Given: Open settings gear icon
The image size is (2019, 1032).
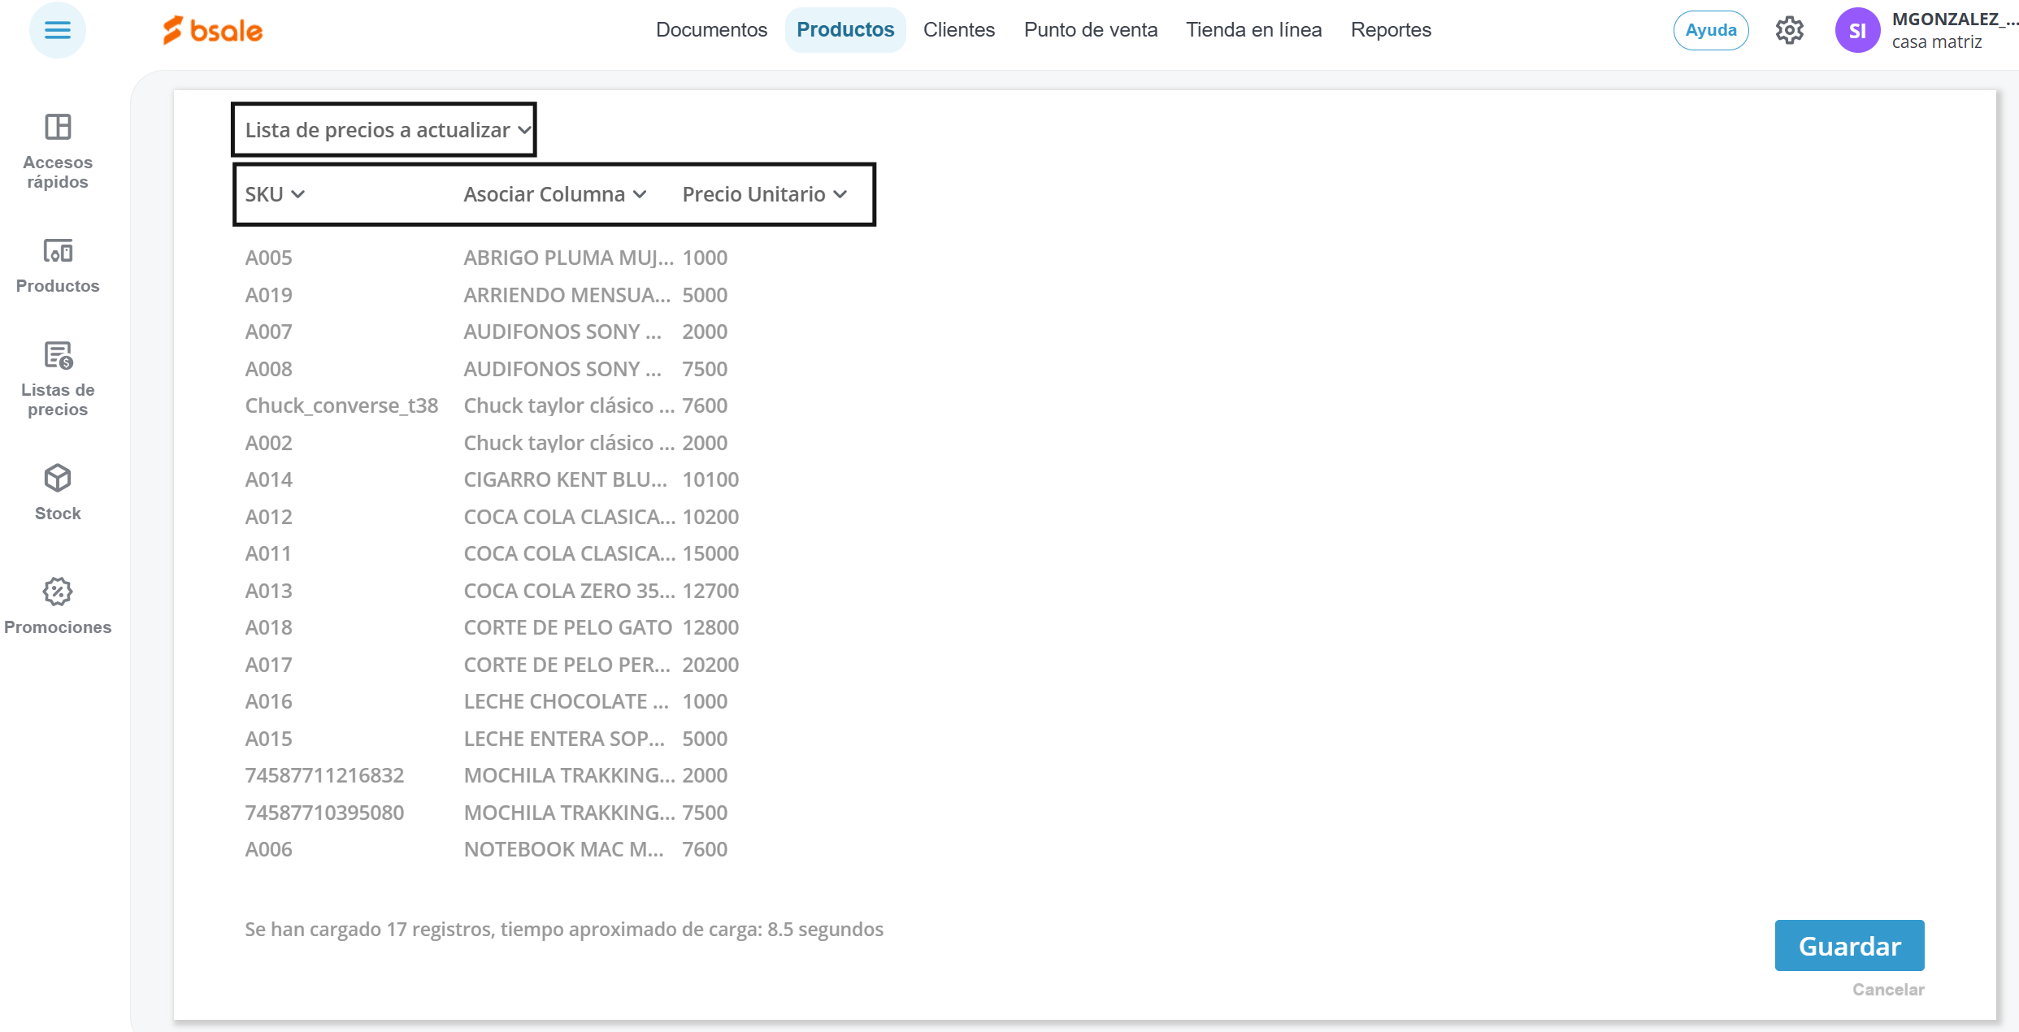Looking at the screenshot, I should 1789,31.
